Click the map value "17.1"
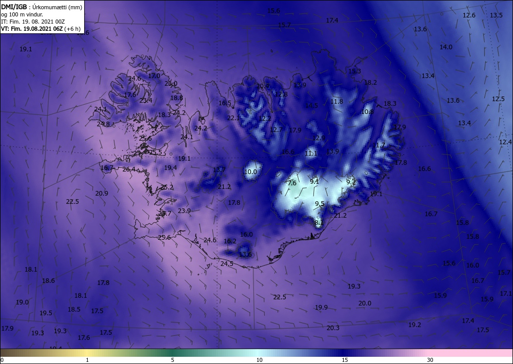Viewport: 513px width, 364px height. [506, 294]
